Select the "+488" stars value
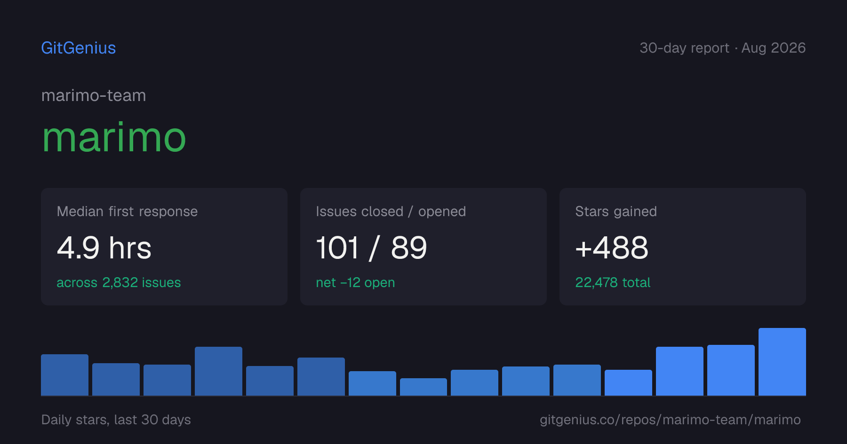 (612, 248)
